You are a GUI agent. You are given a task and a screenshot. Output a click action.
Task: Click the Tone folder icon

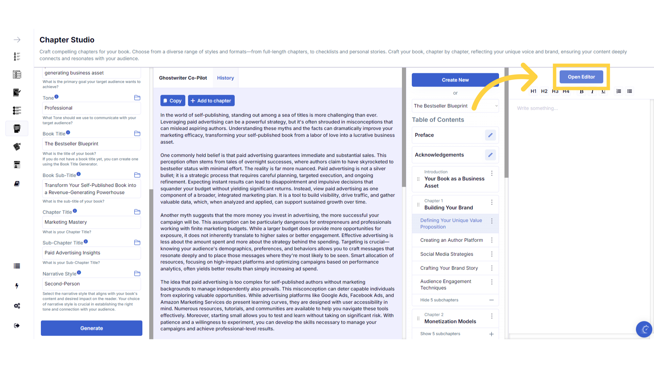[x=137, y=98]
